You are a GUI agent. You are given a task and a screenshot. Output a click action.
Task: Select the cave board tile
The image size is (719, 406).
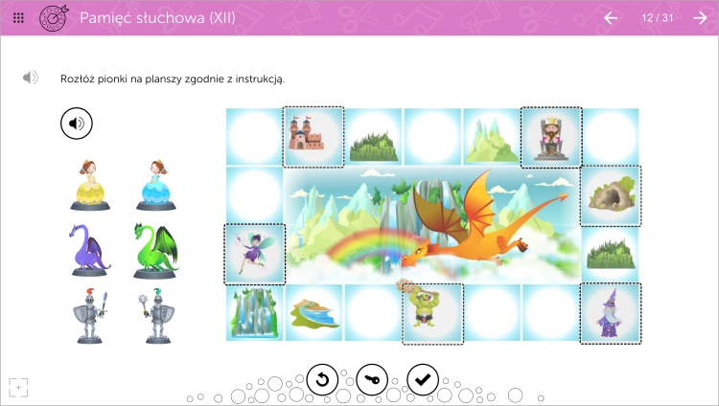(x=611, y=195)
